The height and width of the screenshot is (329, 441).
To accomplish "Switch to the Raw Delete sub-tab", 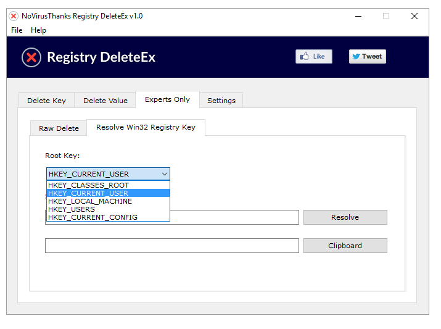I will coord(59,128).
